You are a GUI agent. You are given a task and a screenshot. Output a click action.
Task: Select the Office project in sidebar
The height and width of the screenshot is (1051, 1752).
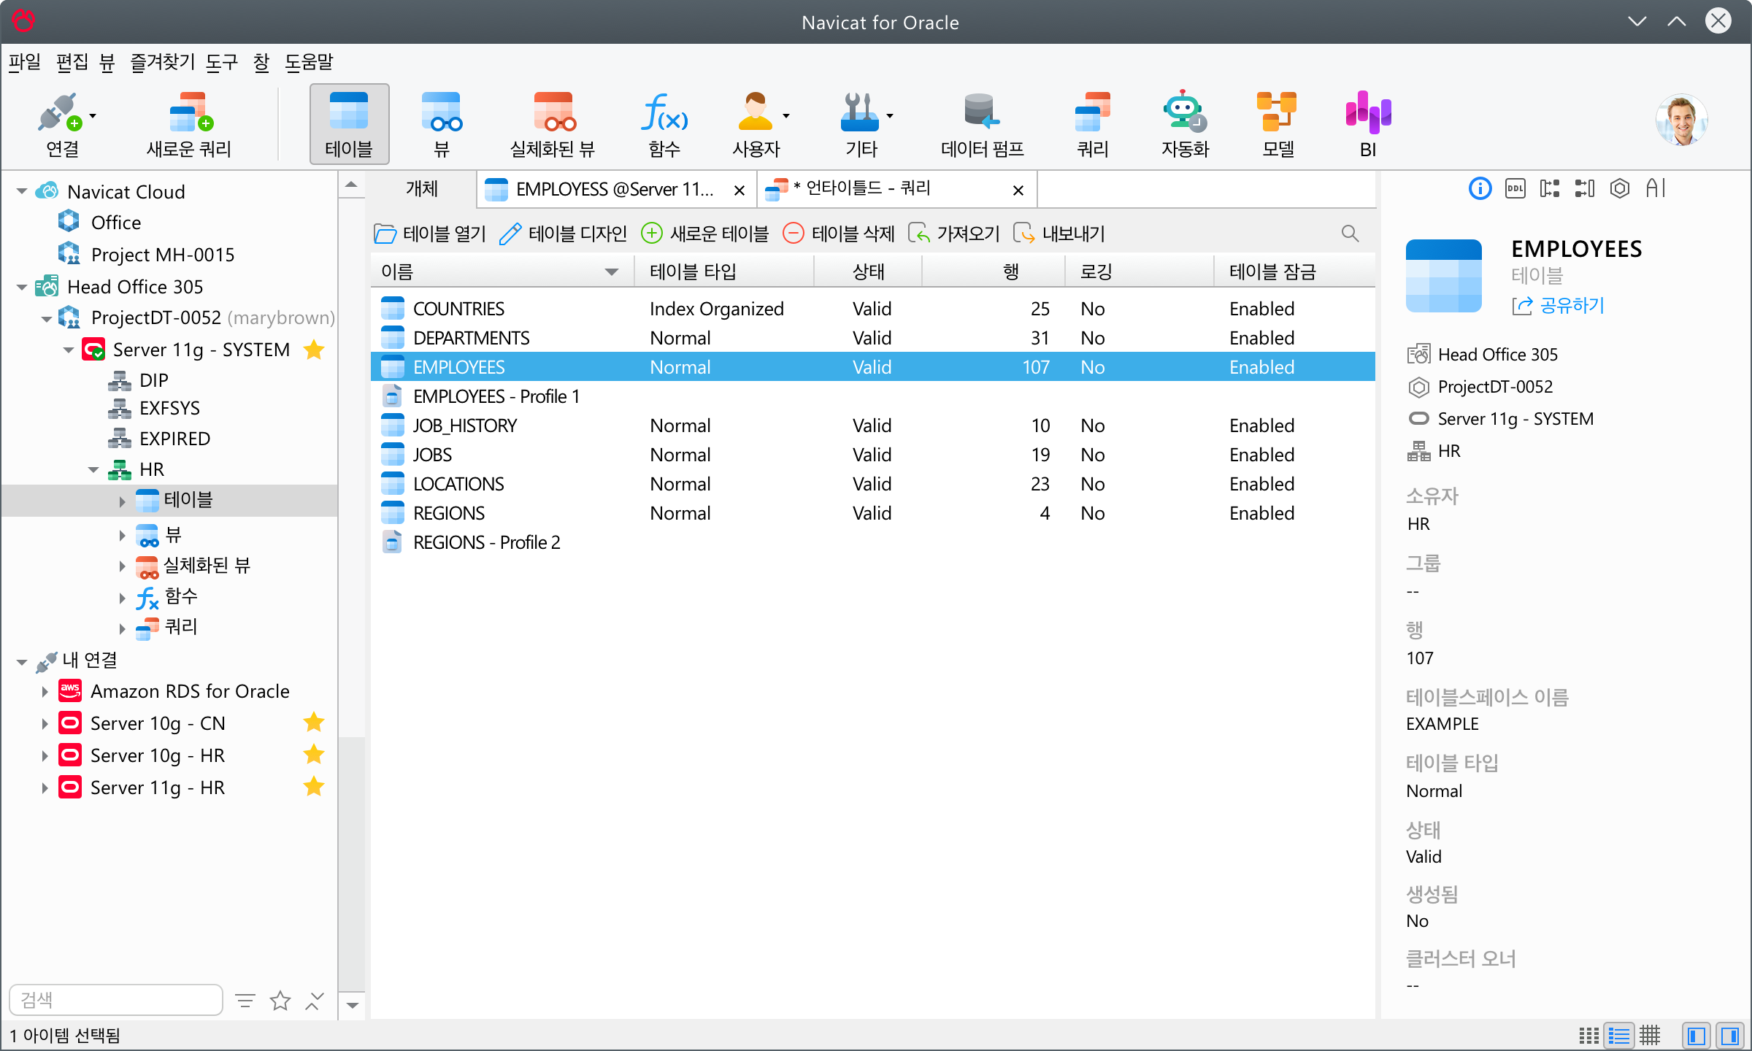115,222
